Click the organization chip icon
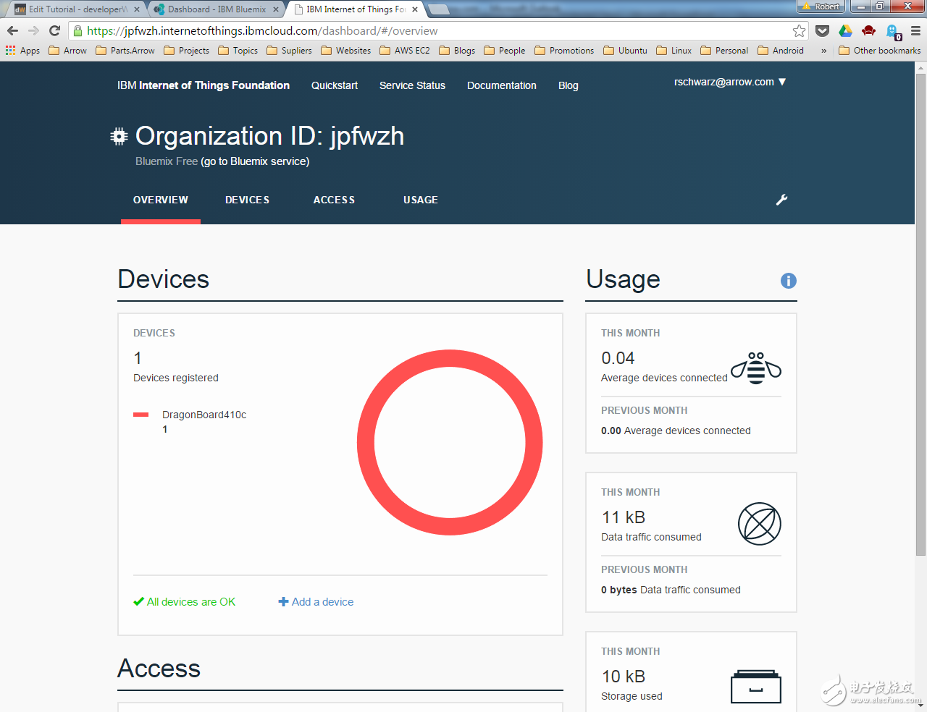Viewport: 927px width, 712px height. pos(119,137)
